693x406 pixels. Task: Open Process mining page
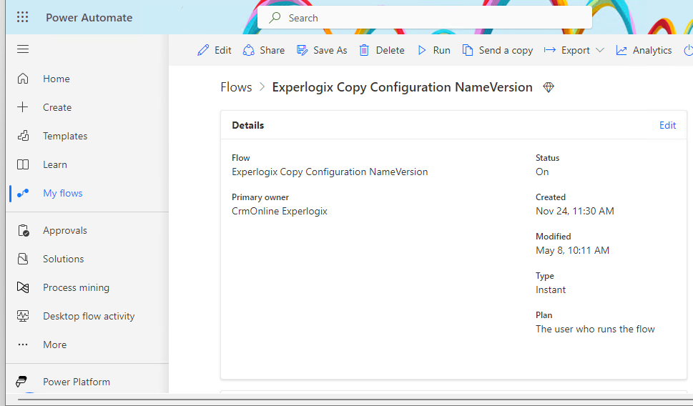tap(76, 287)
